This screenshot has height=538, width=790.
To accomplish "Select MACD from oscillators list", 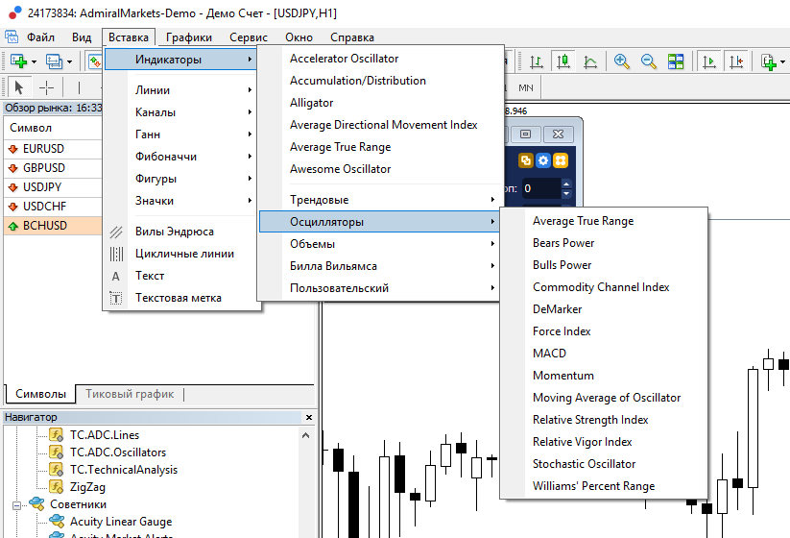I will click(x=549, y=354).
